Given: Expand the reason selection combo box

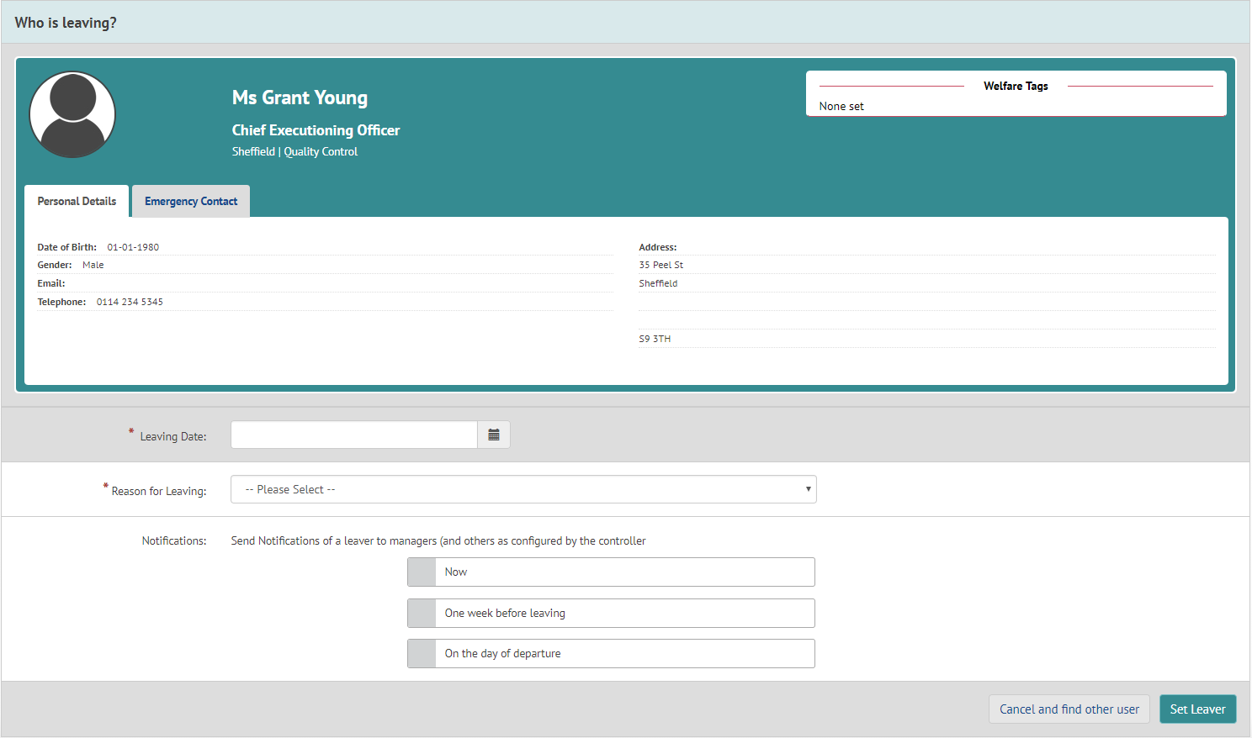Looking at the screenshot, I should 523,488.
